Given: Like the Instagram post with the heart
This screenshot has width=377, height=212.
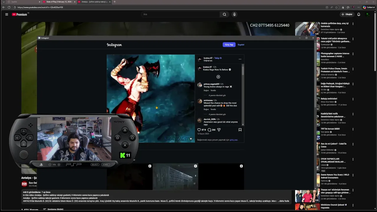Looking at the screenshot, I should (x=199, y=130).
